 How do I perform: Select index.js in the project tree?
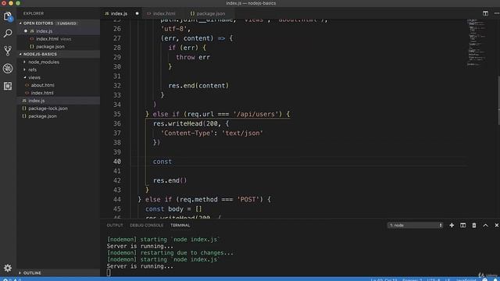click(x=37, y=101)
